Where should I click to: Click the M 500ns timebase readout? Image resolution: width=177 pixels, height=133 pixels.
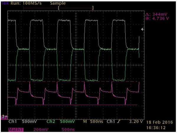93,122
